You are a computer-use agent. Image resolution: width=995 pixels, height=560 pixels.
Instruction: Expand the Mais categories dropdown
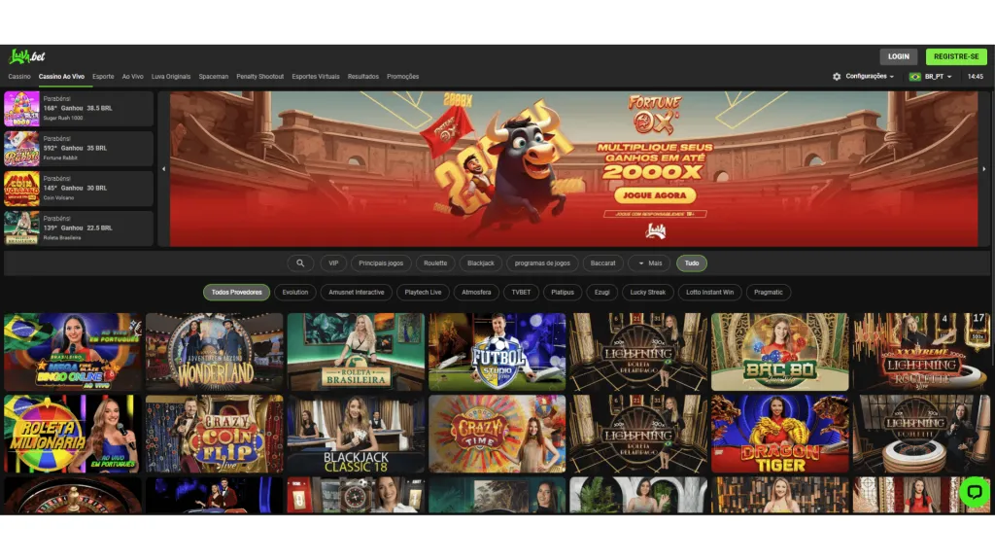(x=649, y=263)
